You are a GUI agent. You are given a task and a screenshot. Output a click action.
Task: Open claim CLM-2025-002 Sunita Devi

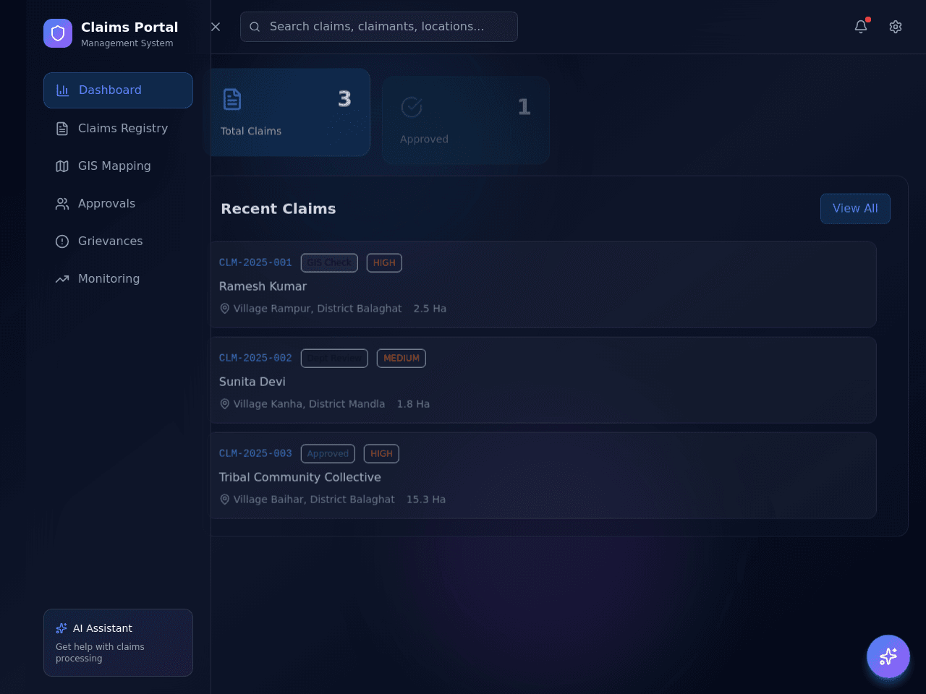point(543,380)
